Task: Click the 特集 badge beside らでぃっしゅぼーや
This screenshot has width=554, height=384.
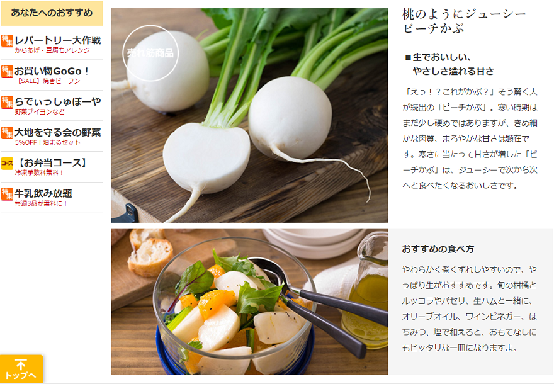Action: (x=7, y=102)
